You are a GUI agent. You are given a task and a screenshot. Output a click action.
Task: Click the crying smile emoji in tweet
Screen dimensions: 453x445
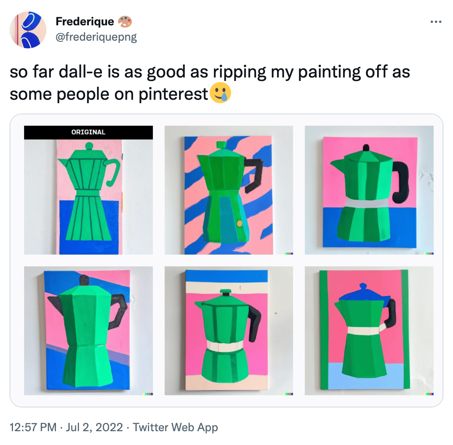220,93
